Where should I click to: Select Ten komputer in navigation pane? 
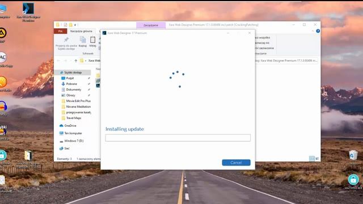(73, 133)
